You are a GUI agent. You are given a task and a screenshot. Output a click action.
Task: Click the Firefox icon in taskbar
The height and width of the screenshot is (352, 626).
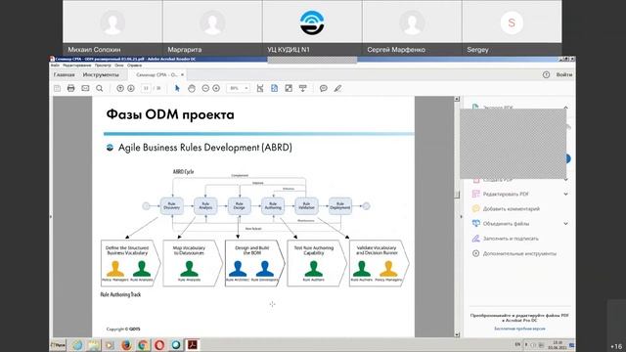[126, 345]
